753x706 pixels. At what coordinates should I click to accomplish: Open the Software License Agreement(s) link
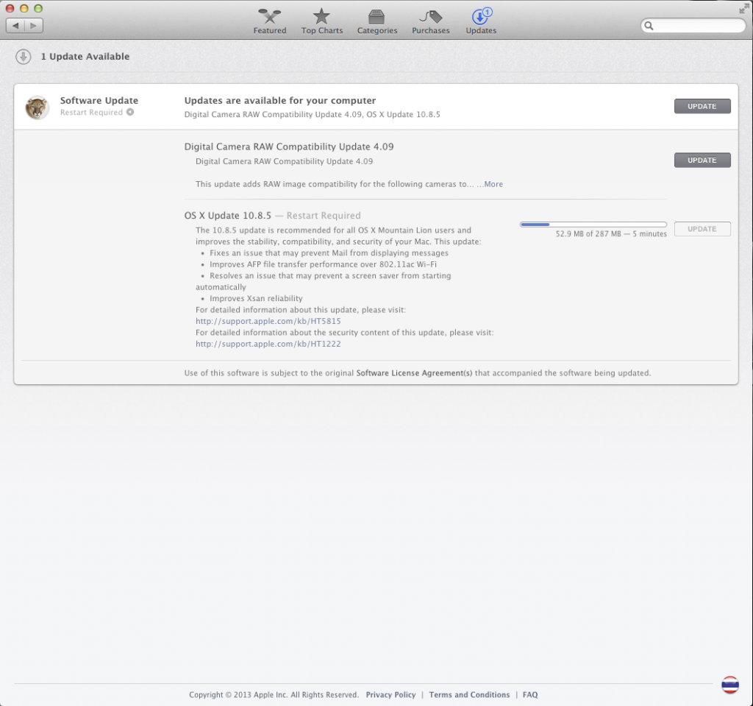click(414, 373)
